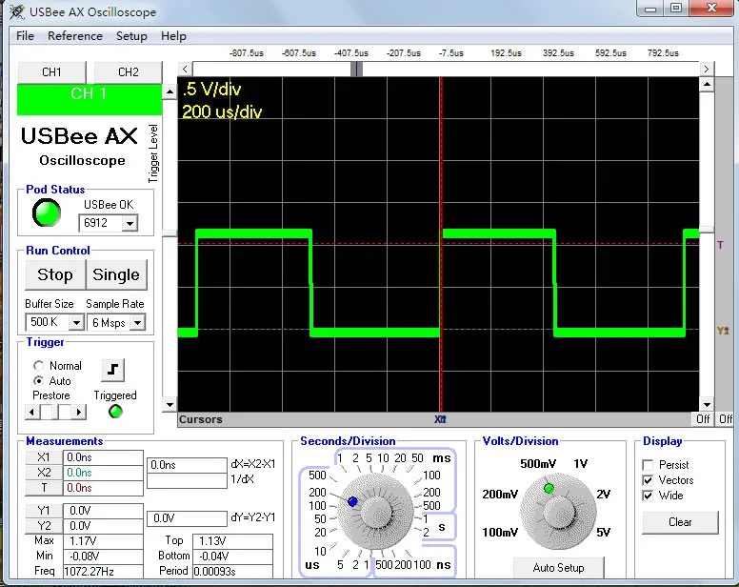
Task: Click the Single capture button
Action: 116,274
